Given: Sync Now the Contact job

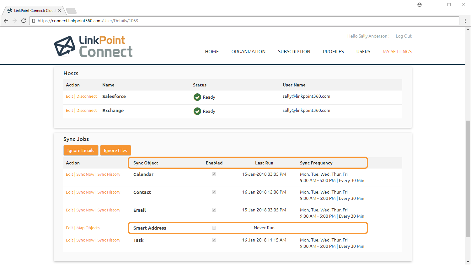Looking at the screenshot, I should (x=85, y=192).
